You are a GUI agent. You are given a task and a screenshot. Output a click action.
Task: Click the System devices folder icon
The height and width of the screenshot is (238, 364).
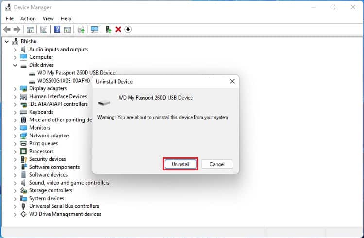pyautogui.click(x=23, y=198)
